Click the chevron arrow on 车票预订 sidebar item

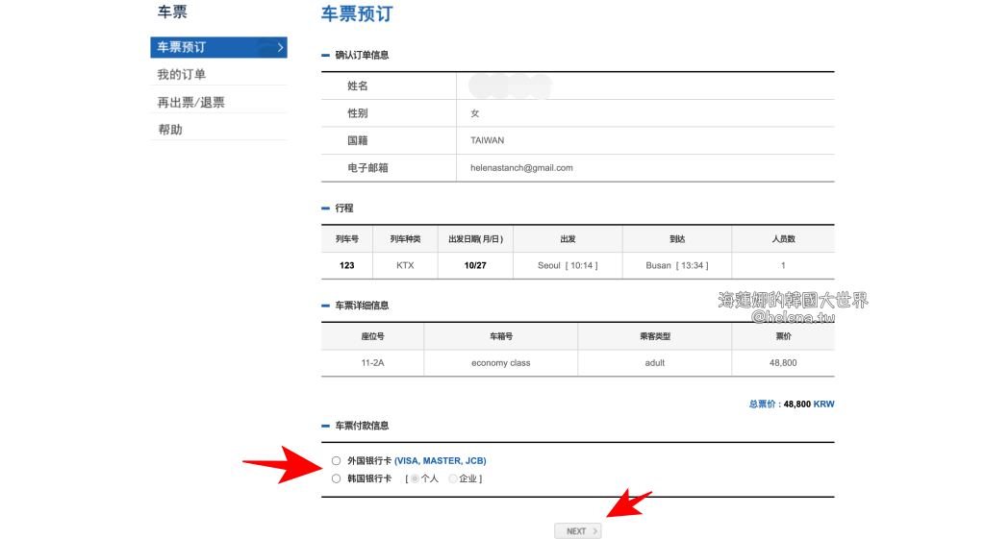point(280,47)
